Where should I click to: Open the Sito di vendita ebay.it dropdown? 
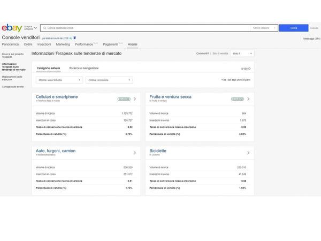[242, 54]
